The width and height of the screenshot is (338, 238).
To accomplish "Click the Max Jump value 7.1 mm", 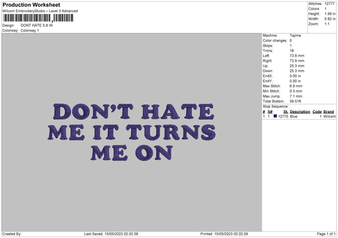I will (x=296, y=96).
